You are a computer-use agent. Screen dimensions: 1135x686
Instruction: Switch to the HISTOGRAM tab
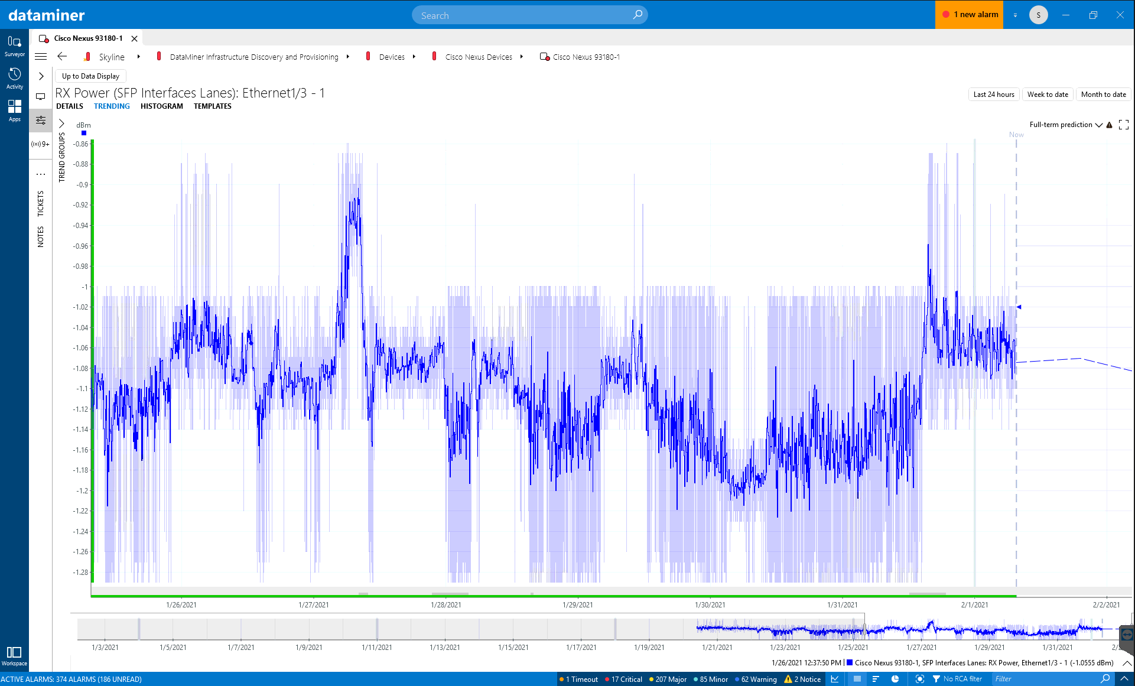tap(162, 106)
